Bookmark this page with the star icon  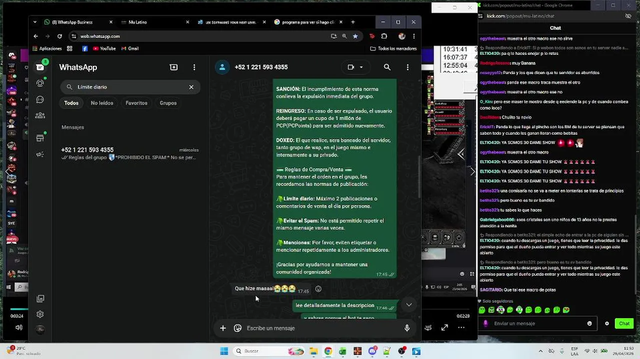tap(355, 36)
